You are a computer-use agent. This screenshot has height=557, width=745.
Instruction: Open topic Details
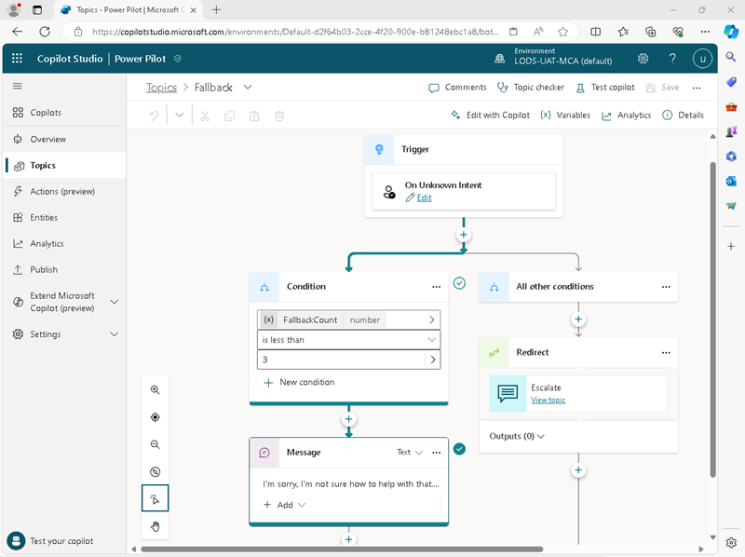[x=684, y=115]
